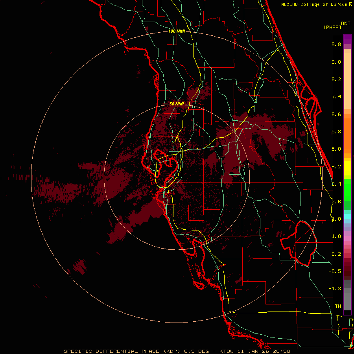
Task: Select the DKD label above the color scale
Action: 346,24
